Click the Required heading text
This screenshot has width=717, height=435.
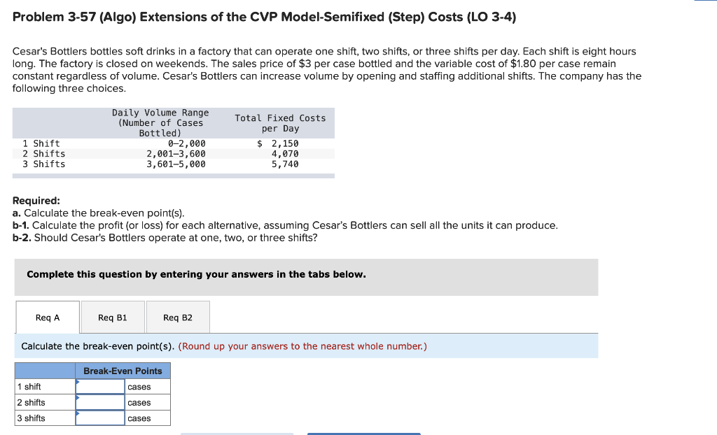tap(34, 200)
